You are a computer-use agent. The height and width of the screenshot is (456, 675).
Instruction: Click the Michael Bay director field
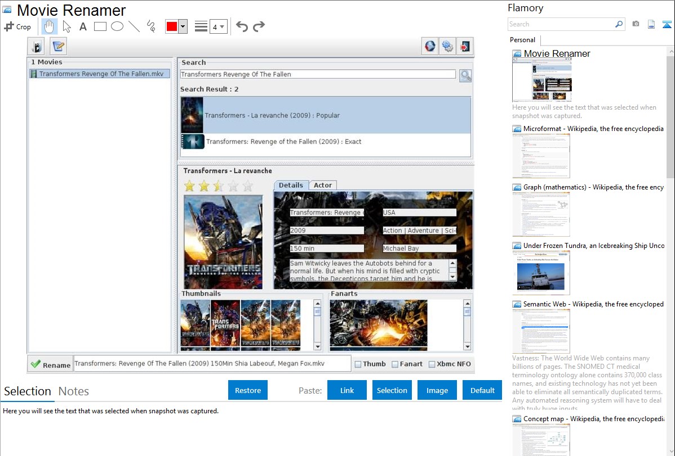click(419, 249)
